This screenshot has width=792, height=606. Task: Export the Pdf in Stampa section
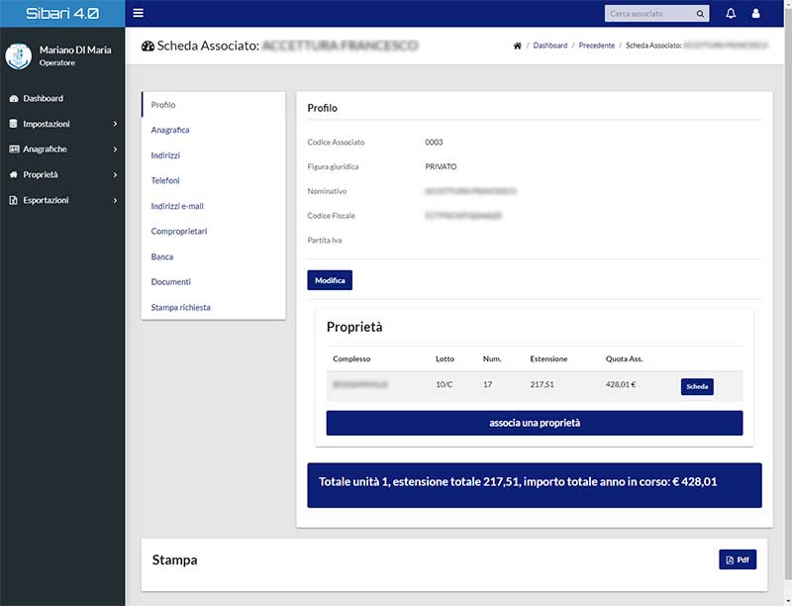click(738, 559)
